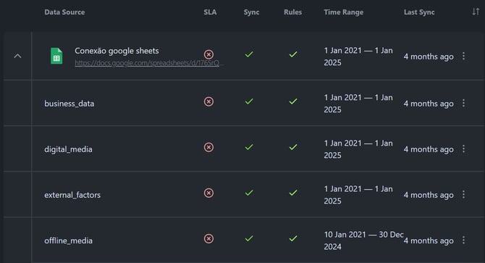Open more options for Conexão google sheets
Image resolution: width=485 pixels, height=263 pixels.
point(463,56)
